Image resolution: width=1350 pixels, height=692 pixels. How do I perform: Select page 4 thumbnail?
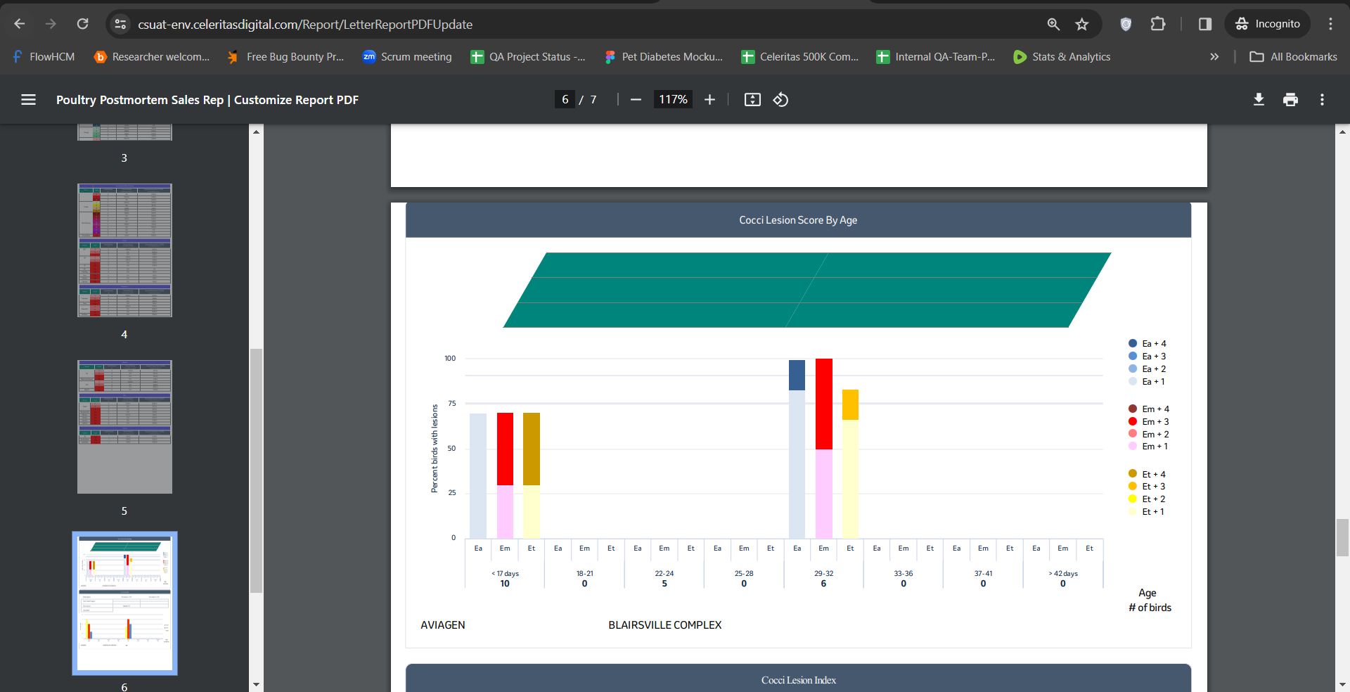(124, 250)
